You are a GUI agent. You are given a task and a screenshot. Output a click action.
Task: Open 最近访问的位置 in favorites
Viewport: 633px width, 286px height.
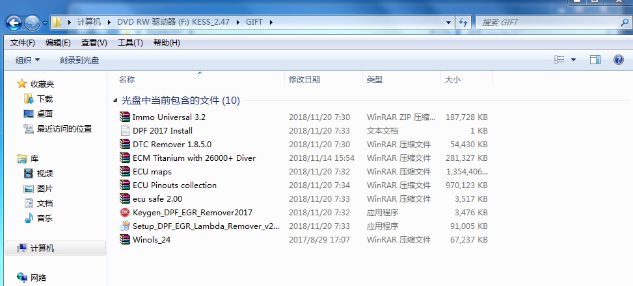tap(64, 128)
